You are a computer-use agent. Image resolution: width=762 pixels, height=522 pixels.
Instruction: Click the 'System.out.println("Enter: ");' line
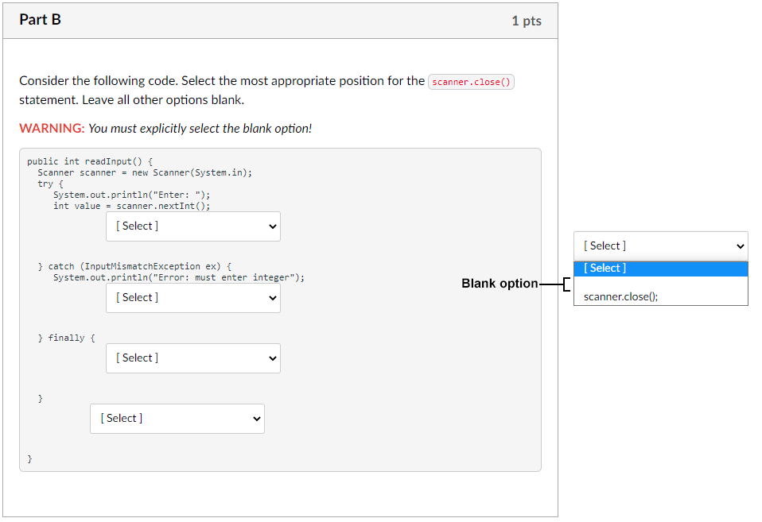(x=132, y=195)
